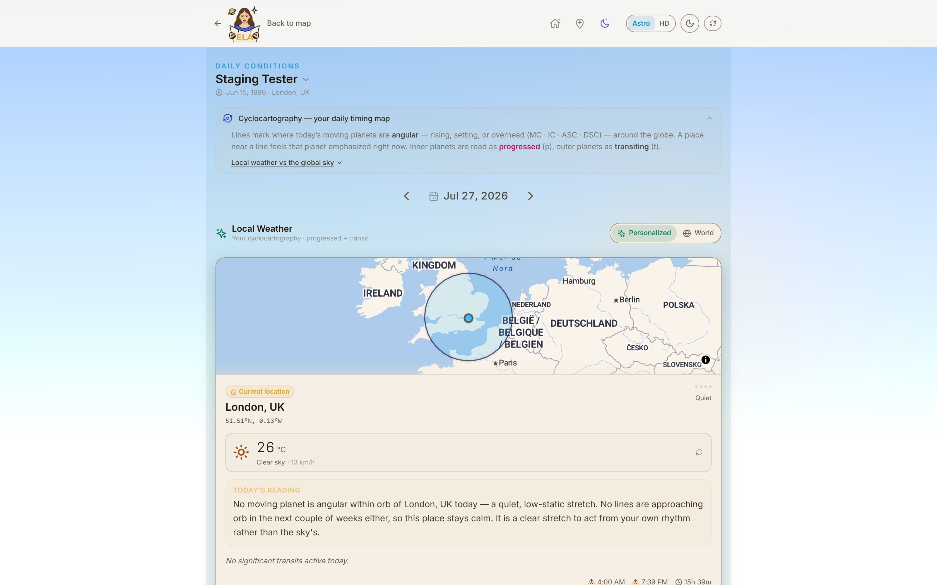This screenshot has width=937, height=585.
Task: Toggle dark mode moon button
Action: 689,23
